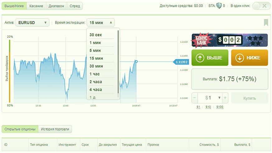Open the Спред tab
This screenshot has height=153, width=272.
(x=75, y=6)
